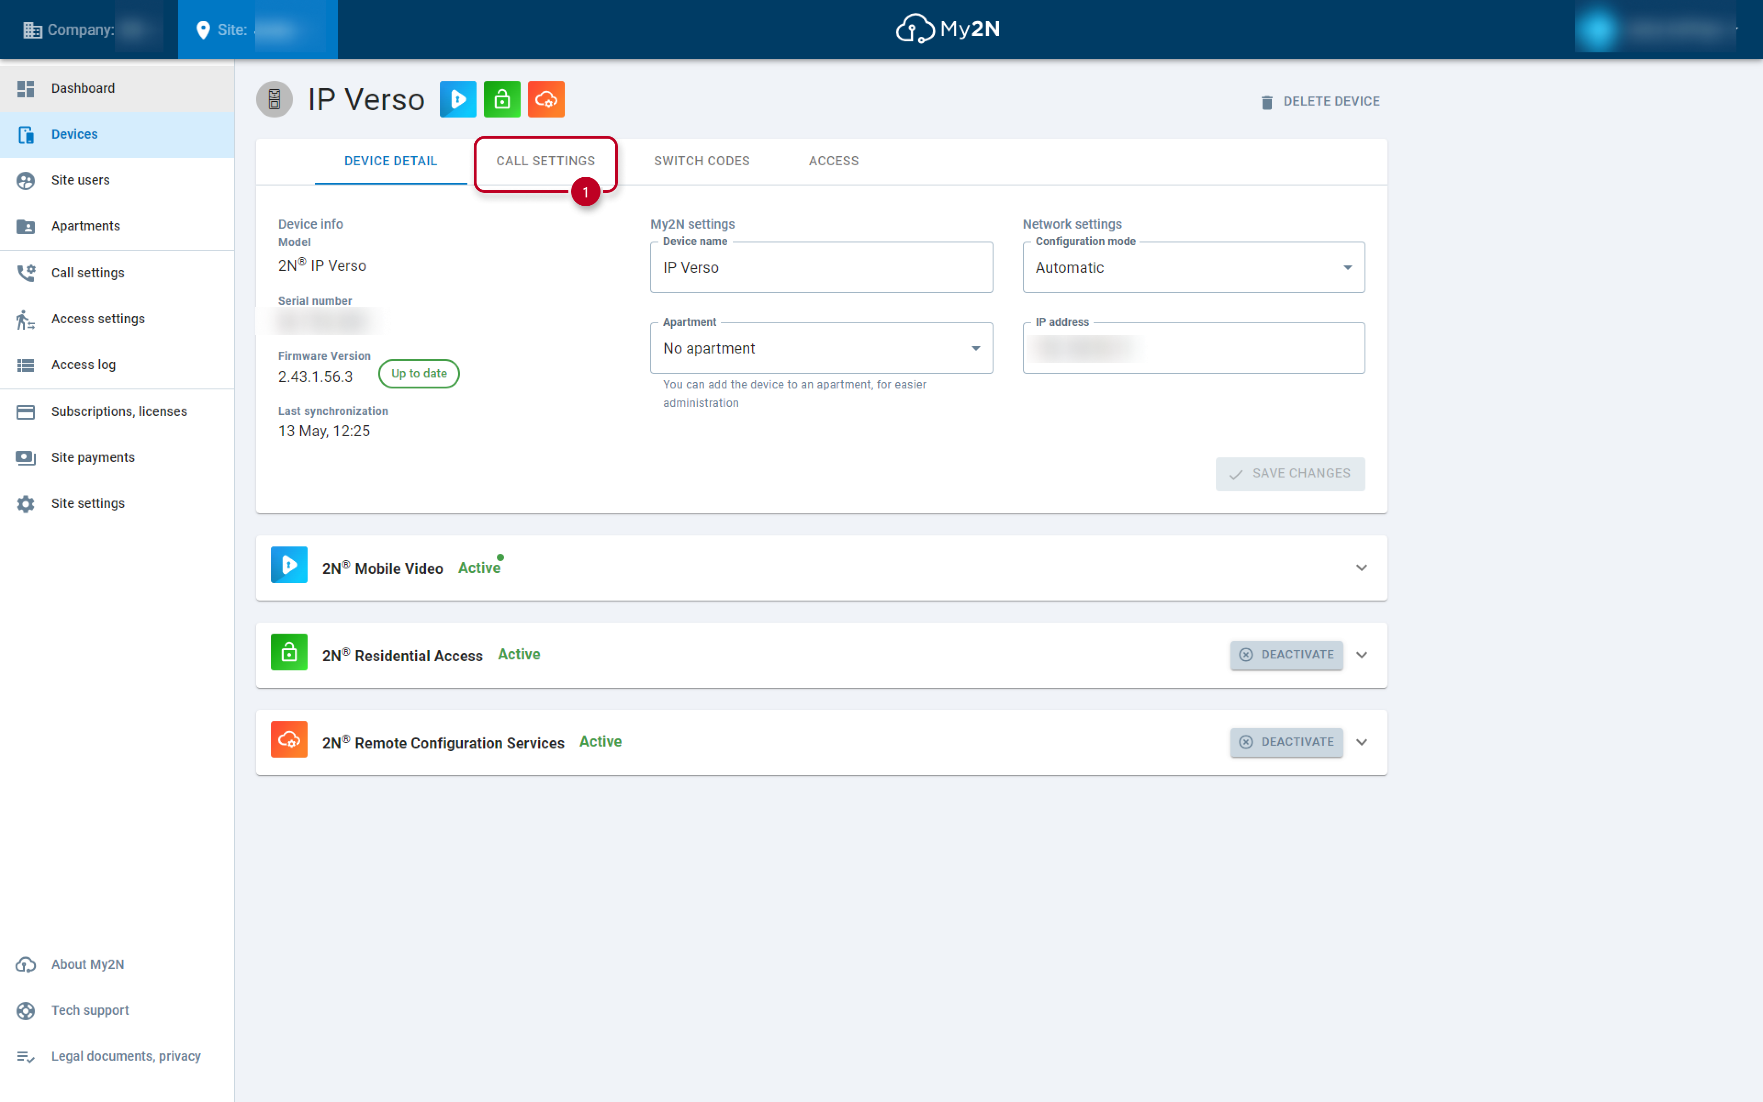Screen dimensions: 1763x1102
Task: Click green Residential Access lock badge beside title
Action: pyautogui.click(x=502, y=99)
